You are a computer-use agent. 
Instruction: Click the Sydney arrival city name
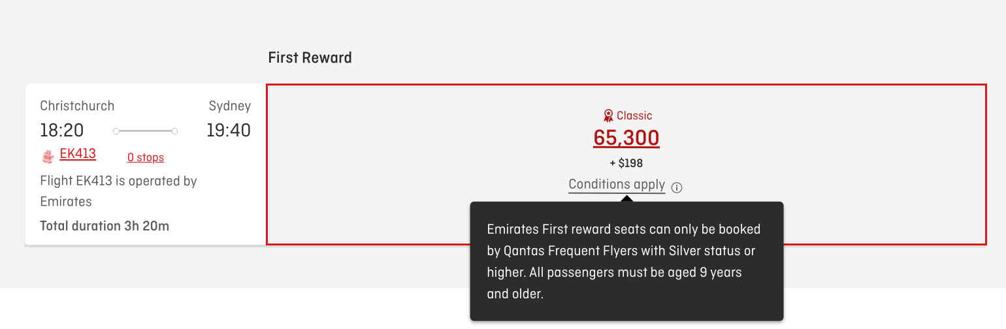[229, 106]
